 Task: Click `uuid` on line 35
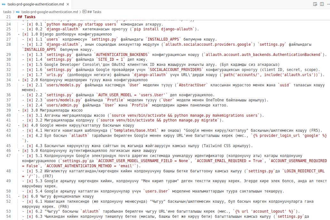coord(284,85)
